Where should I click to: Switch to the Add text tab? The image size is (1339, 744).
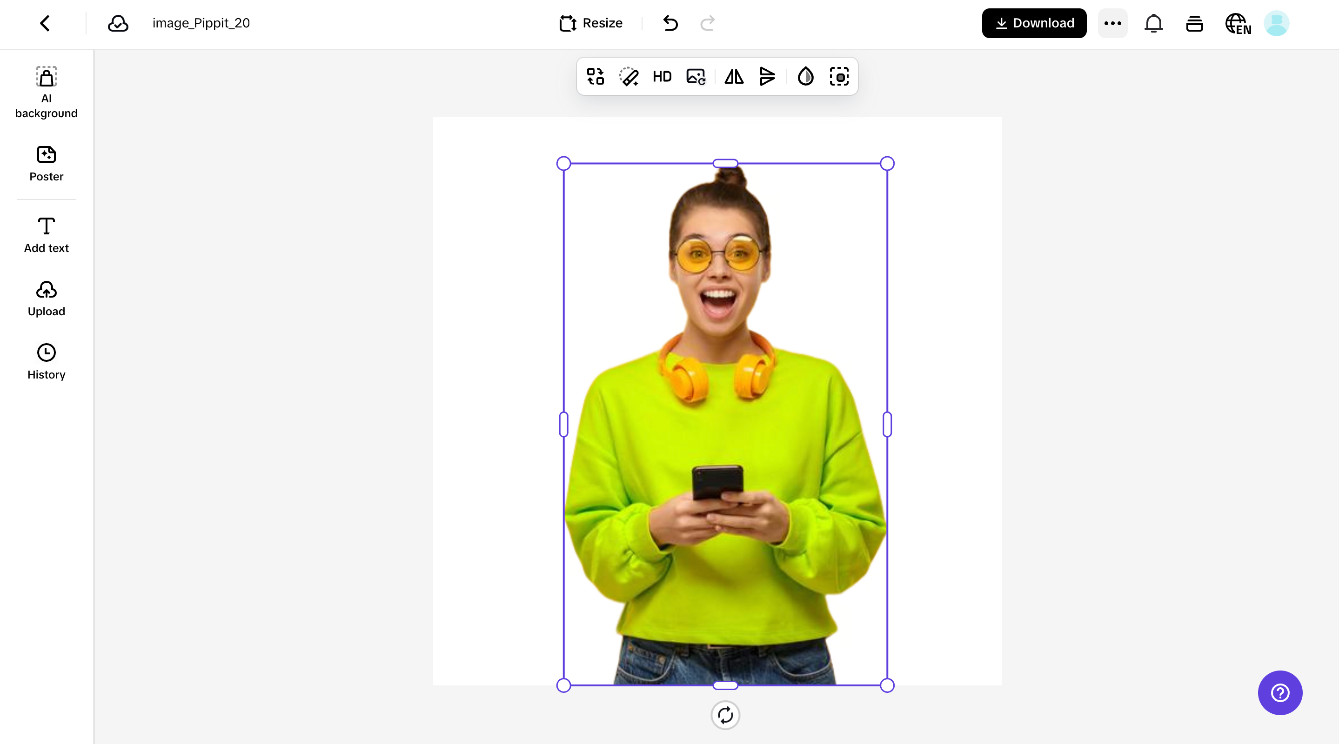tap(46, 235)
